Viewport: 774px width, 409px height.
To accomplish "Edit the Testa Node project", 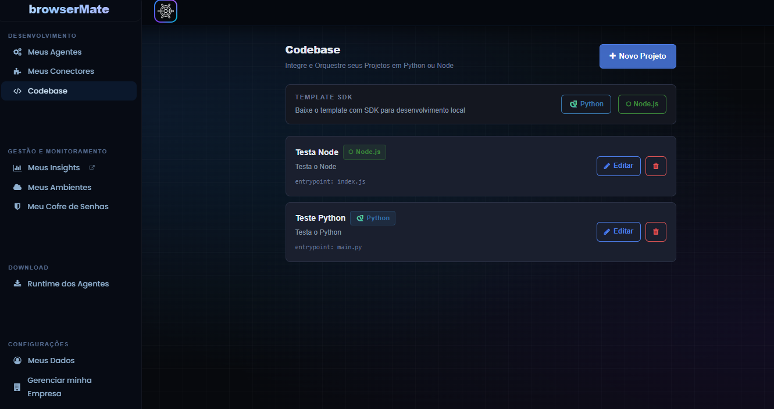I will point(619,166).
